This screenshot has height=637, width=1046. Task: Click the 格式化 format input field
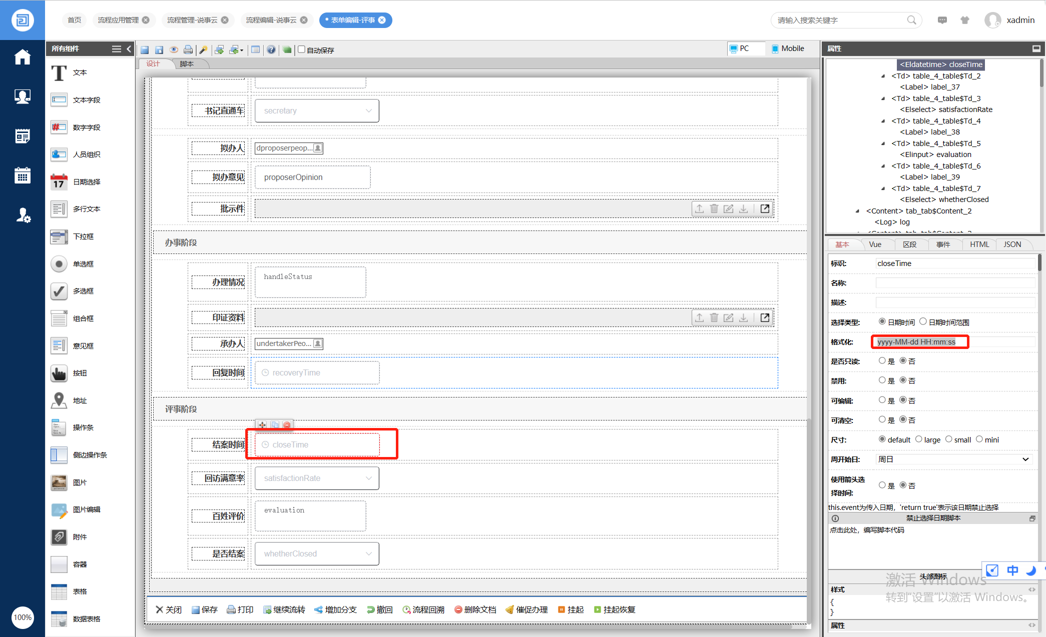(x=920, y=342)
